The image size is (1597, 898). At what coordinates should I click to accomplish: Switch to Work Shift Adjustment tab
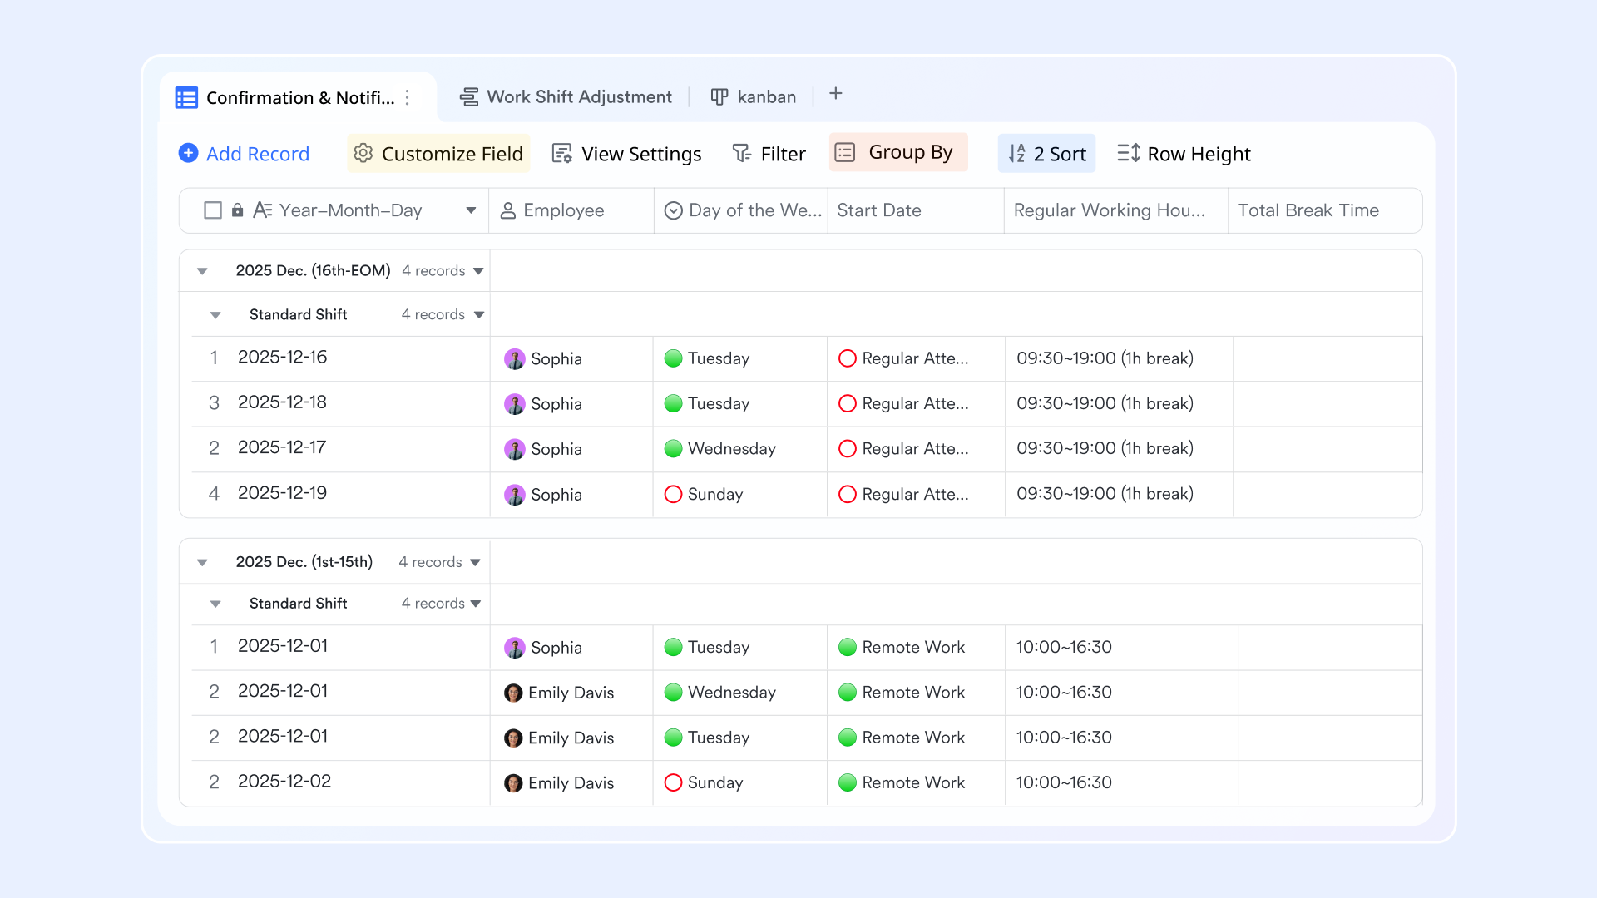click(566, 96)
